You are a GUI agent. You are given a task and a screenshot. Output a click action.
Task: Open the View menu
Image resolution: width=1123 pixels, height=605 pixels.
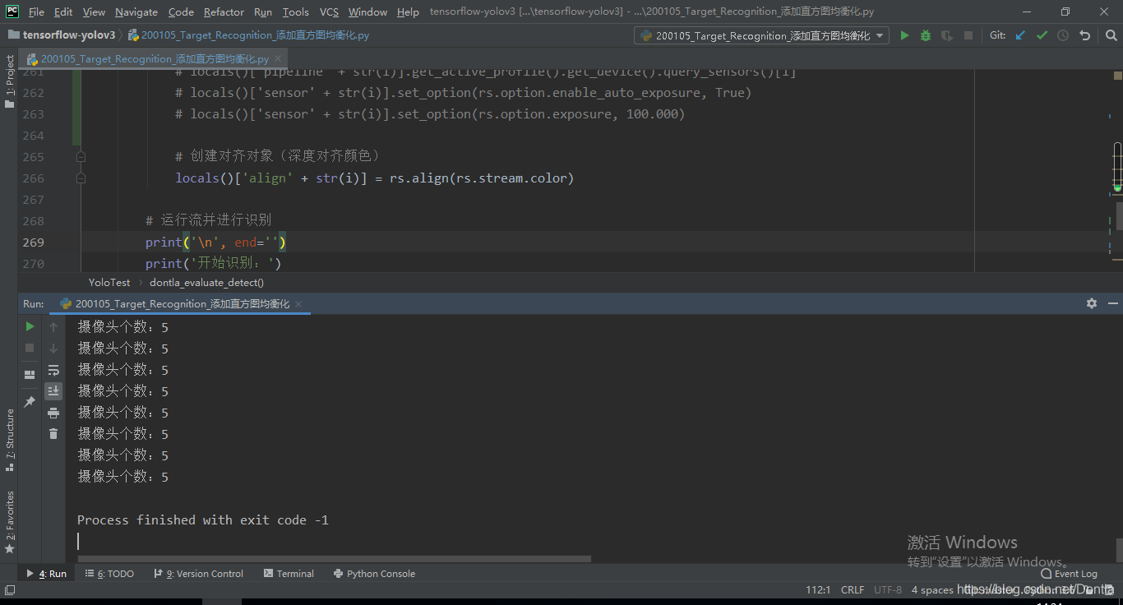94,12
